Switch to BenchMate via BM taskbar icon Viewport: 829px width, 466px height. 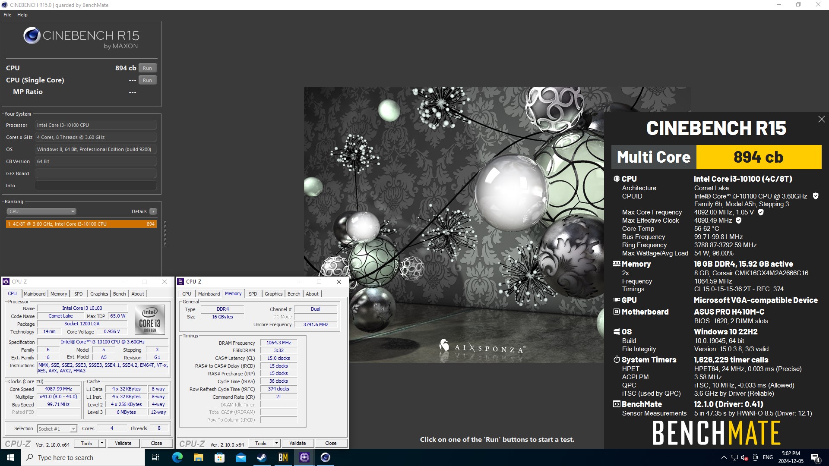[x=283, y=457]
